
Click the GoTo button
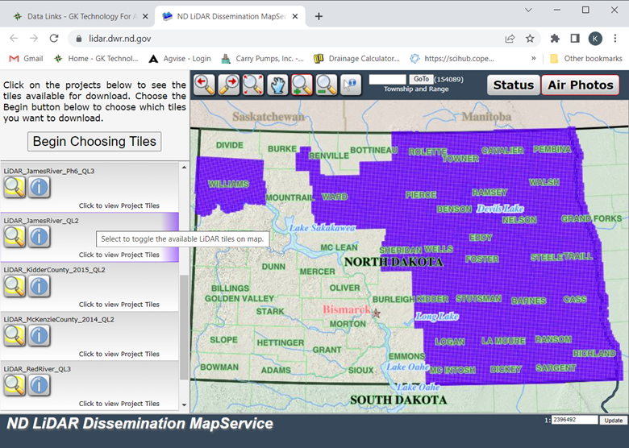point(421,79)
